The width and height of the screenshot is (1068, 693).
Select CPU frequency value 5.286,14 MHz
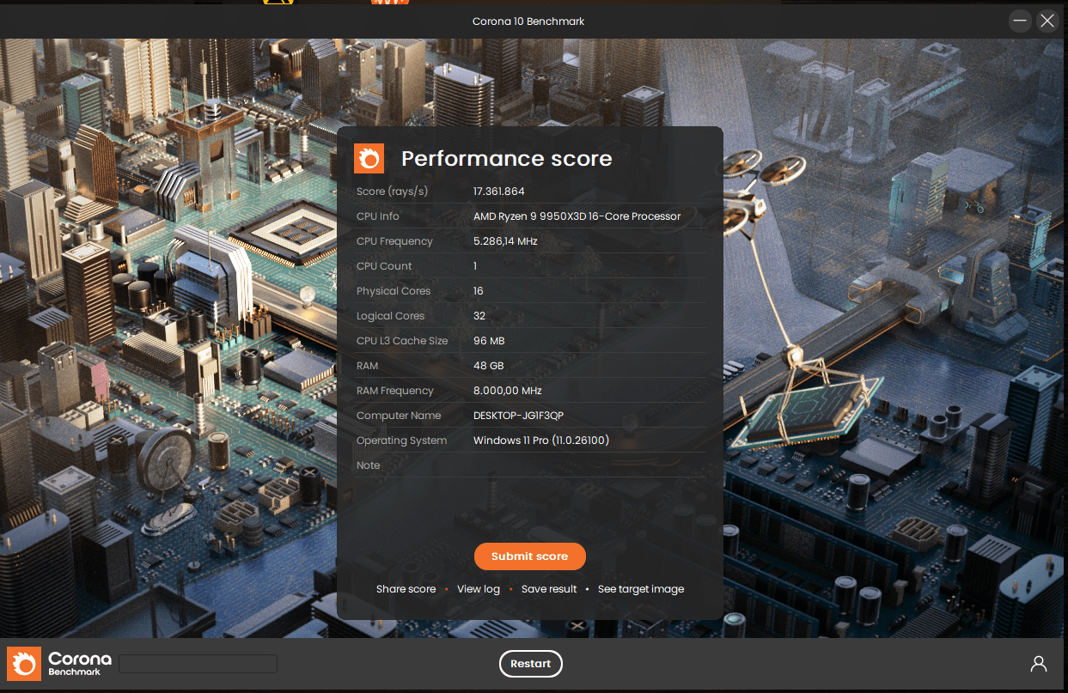(x=505, y=241)
